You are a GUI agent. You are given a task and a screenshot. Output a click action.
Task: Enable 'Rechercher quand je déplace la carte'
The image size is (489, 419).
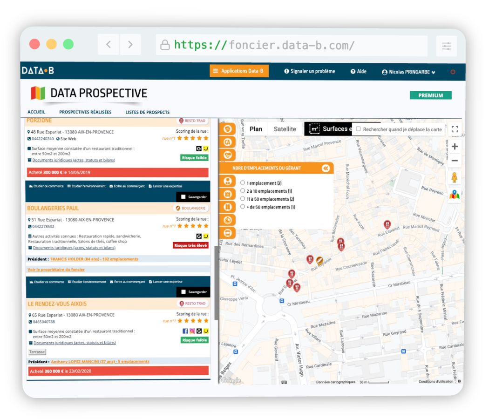pyautogui.click(x=358, y=129)
